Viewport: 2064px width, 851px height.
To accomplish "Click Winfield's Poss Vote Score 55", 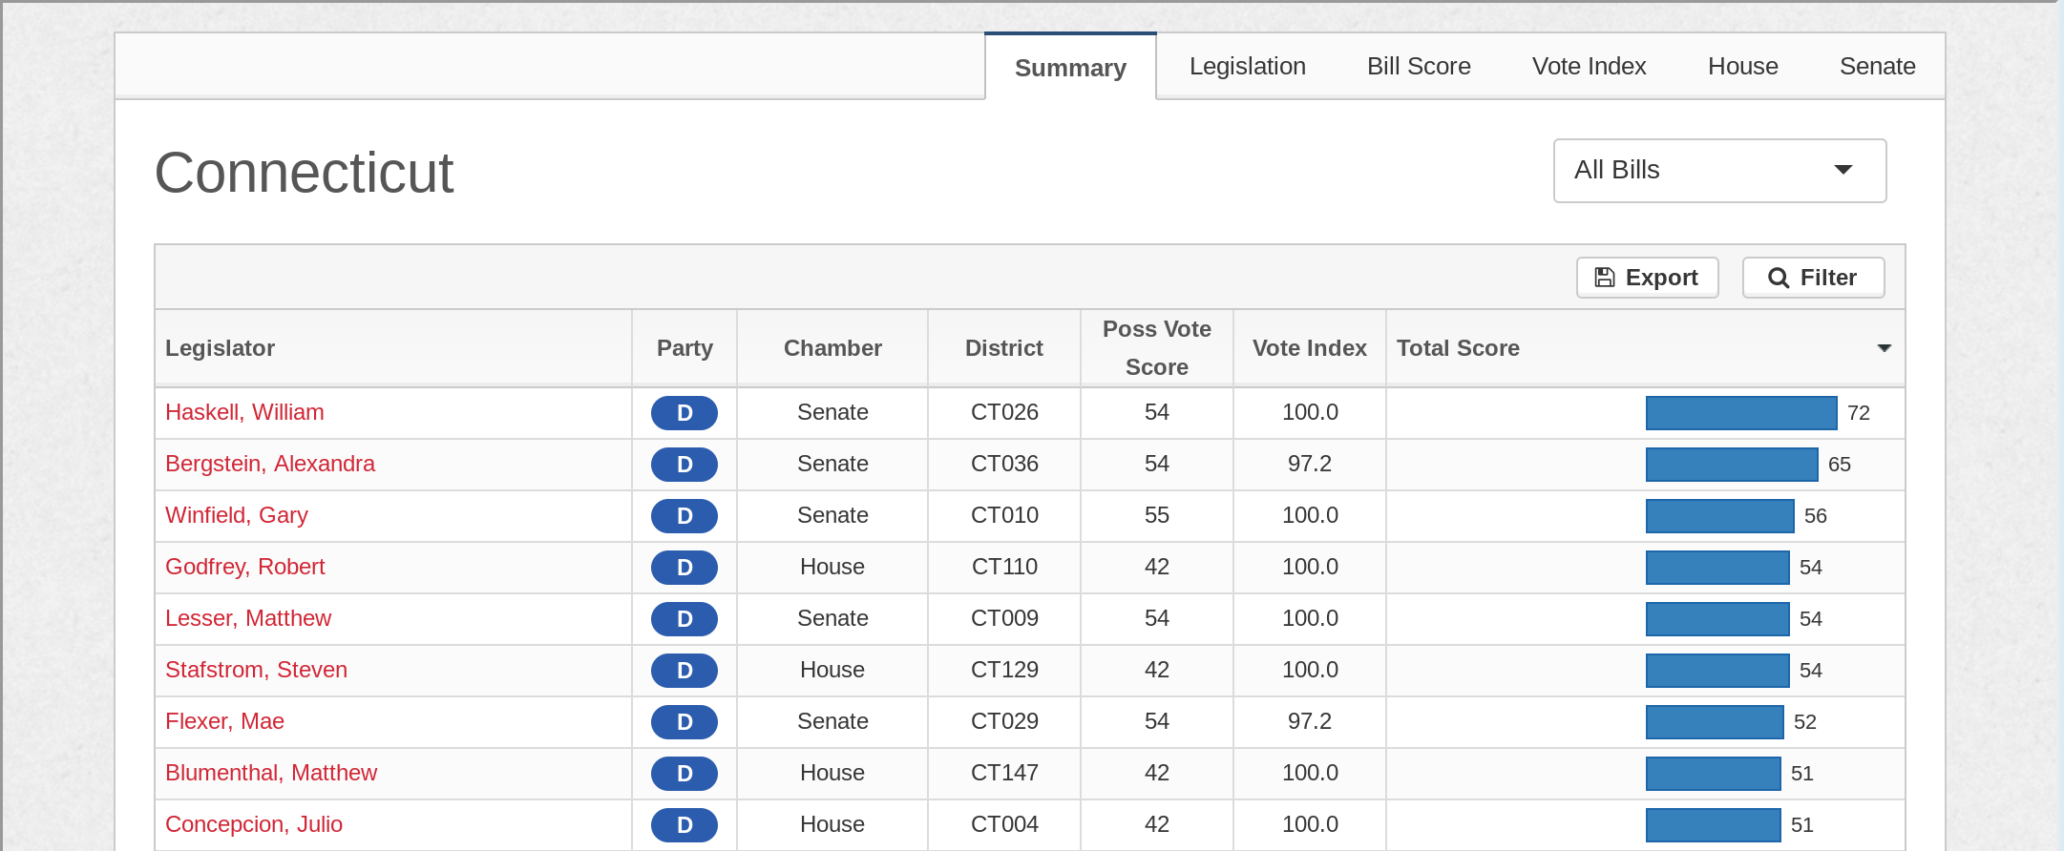I will (x=1156, y=515).
